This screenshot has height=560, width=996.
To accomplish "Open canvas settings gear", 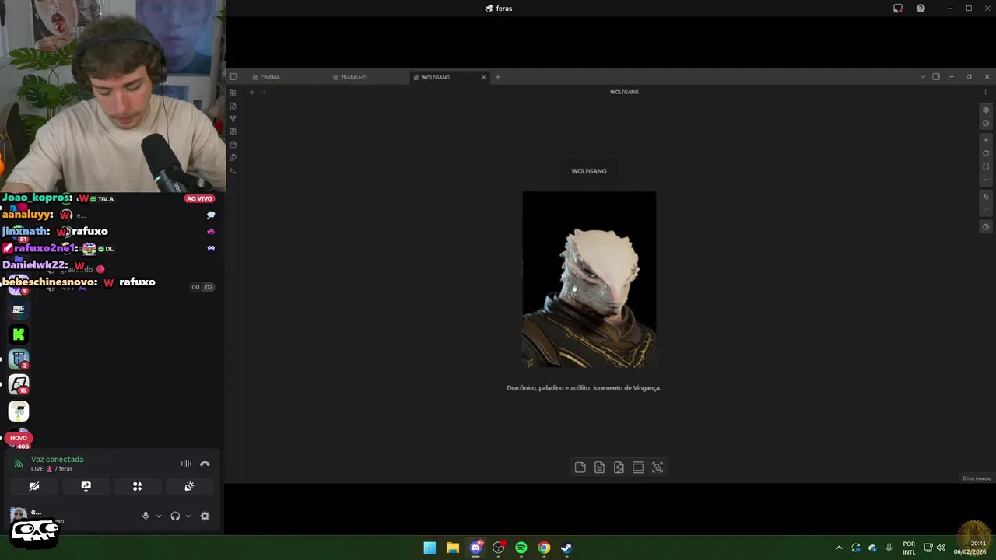I will click(986, 110).
